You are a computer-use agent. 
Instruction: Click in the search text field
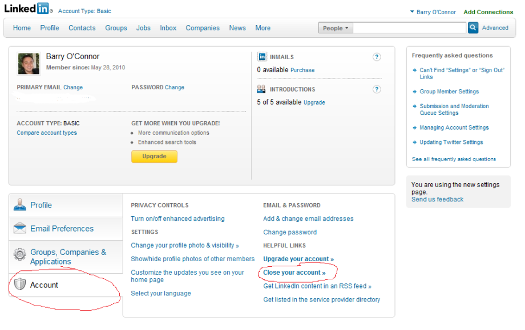point(410,28)
